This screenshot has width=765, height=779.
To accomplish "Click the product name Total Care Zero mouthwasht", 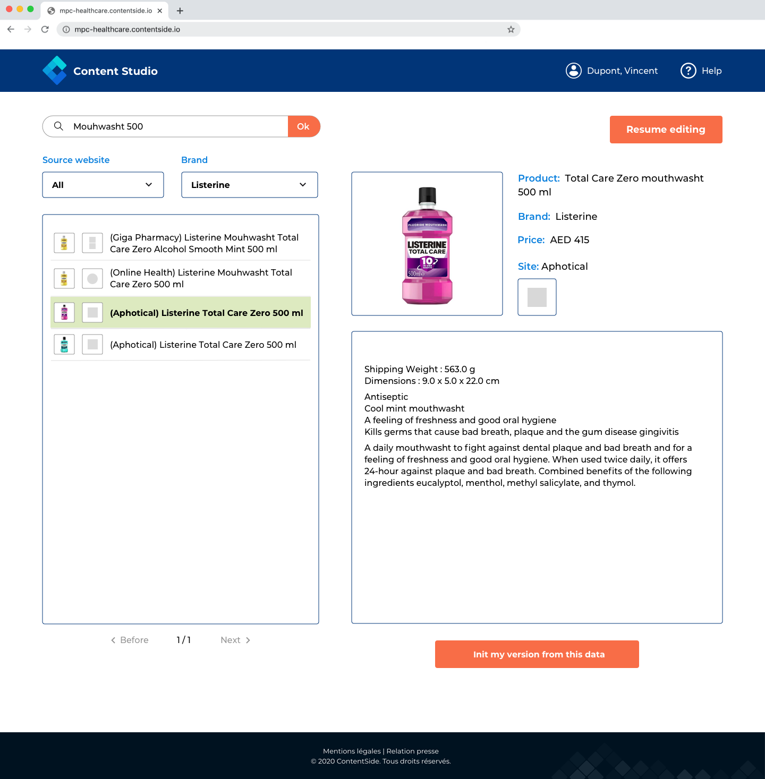I will coord(611,185).
